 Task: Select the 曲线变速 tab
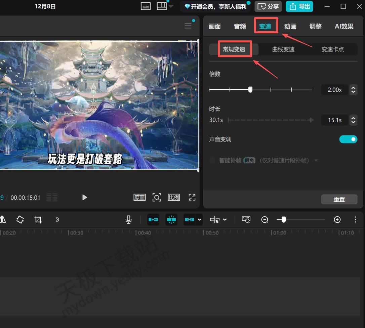point(283,50)
